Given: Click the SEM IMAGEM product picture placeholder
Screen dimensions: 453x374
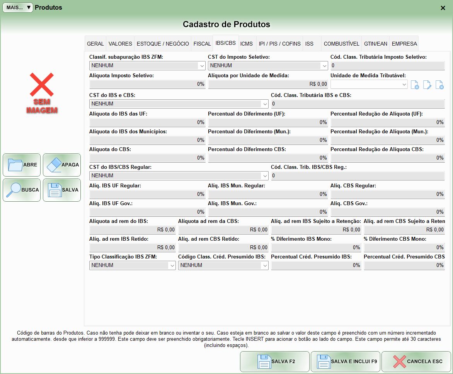Looking at the screenshot, I should pyautogui.click(x=42, y=93).
